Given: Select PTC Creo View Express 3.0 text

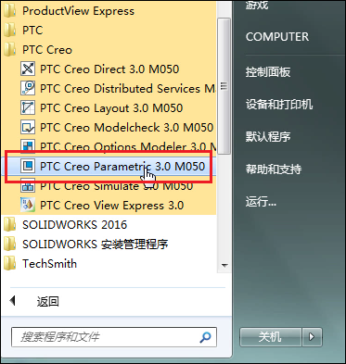Looking at the screenshot, I should tap(112, 206).
